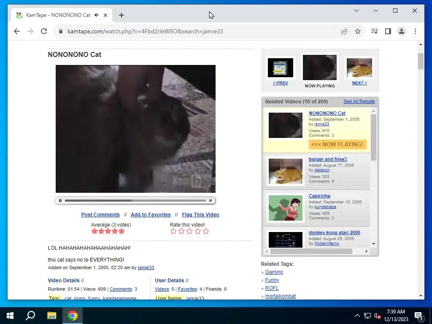
Task: View site information lock icon
Action: [61, 31]
